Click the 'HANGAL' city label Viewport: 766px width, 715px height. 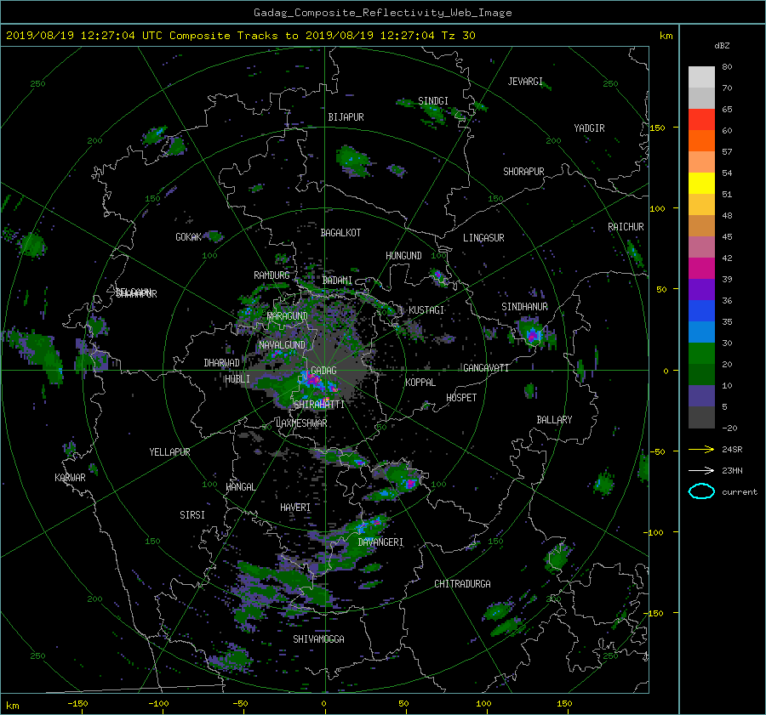coord(241,487)
